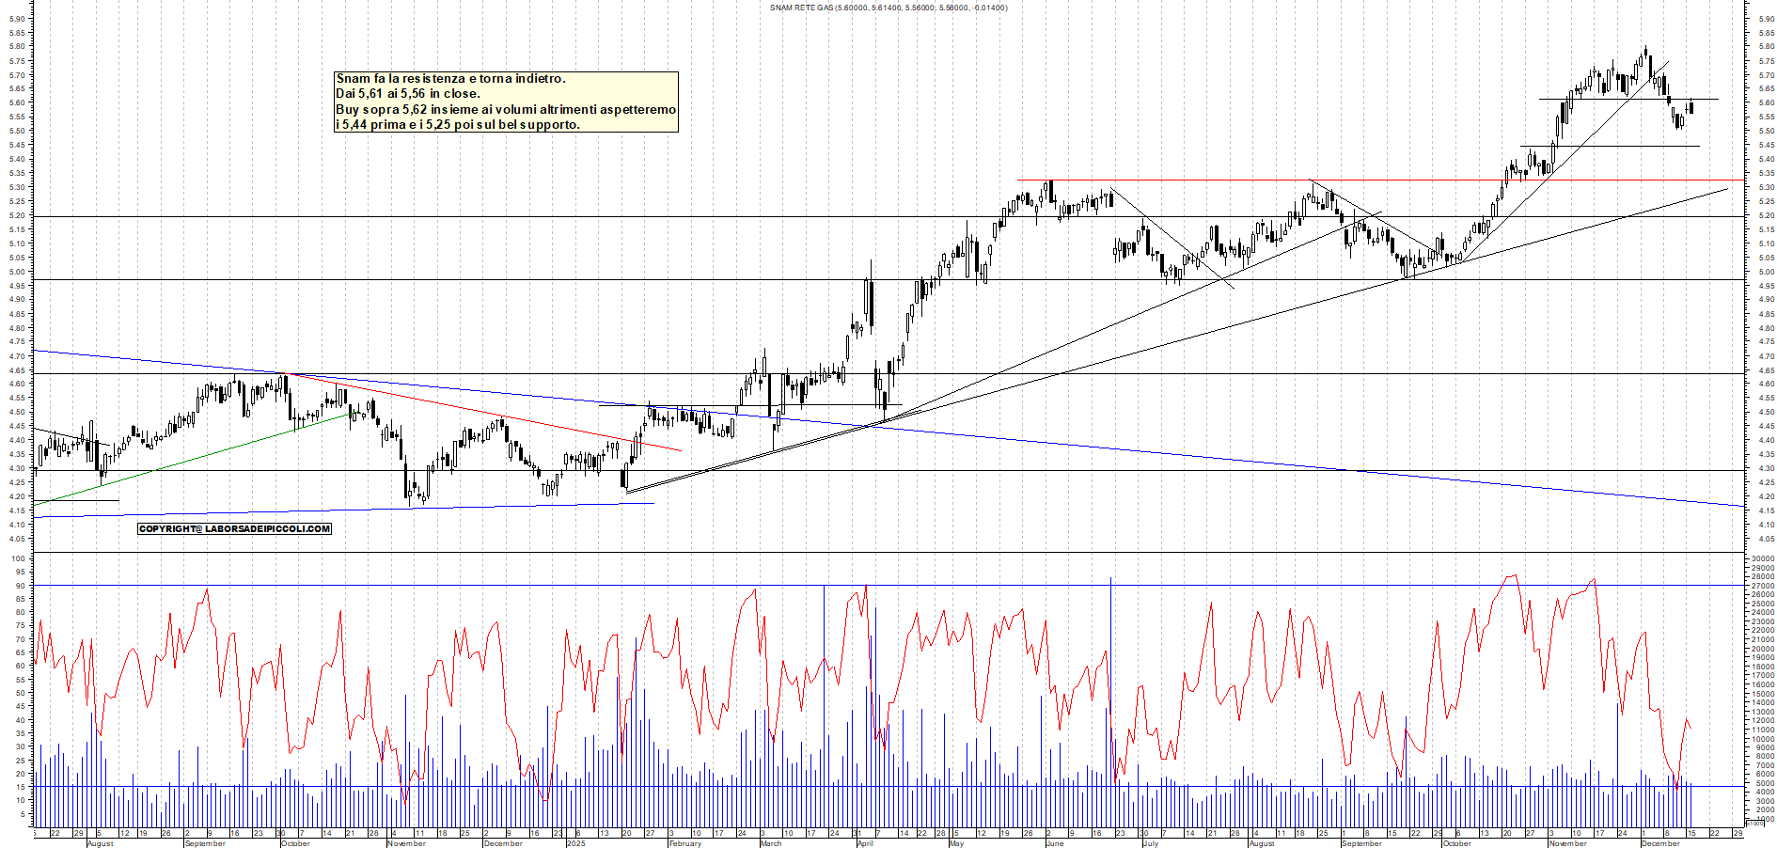Open the laborsadeipiccoli.com copyright label
This screenshot has height=848, width=1777.
[234, 529]
